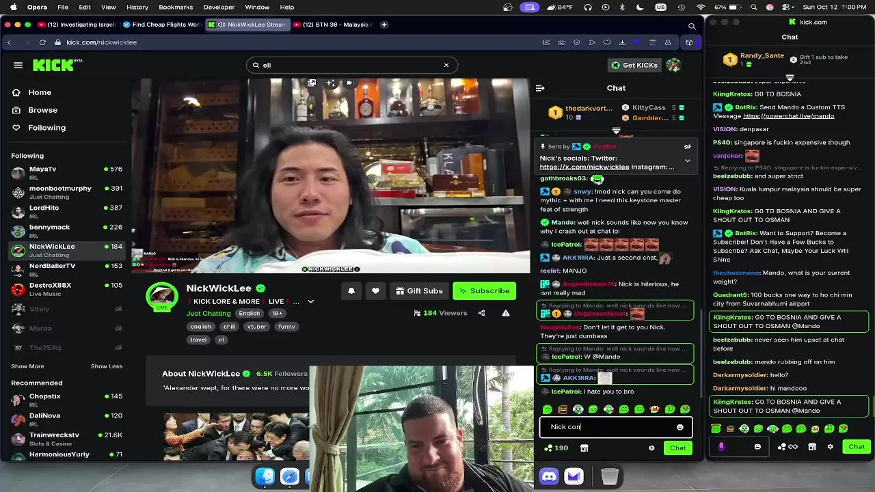Expand the stream title dropdown chevron
The height and width of the screenshot is (492, 875).
pyautogui.click(x=310, y=301)
